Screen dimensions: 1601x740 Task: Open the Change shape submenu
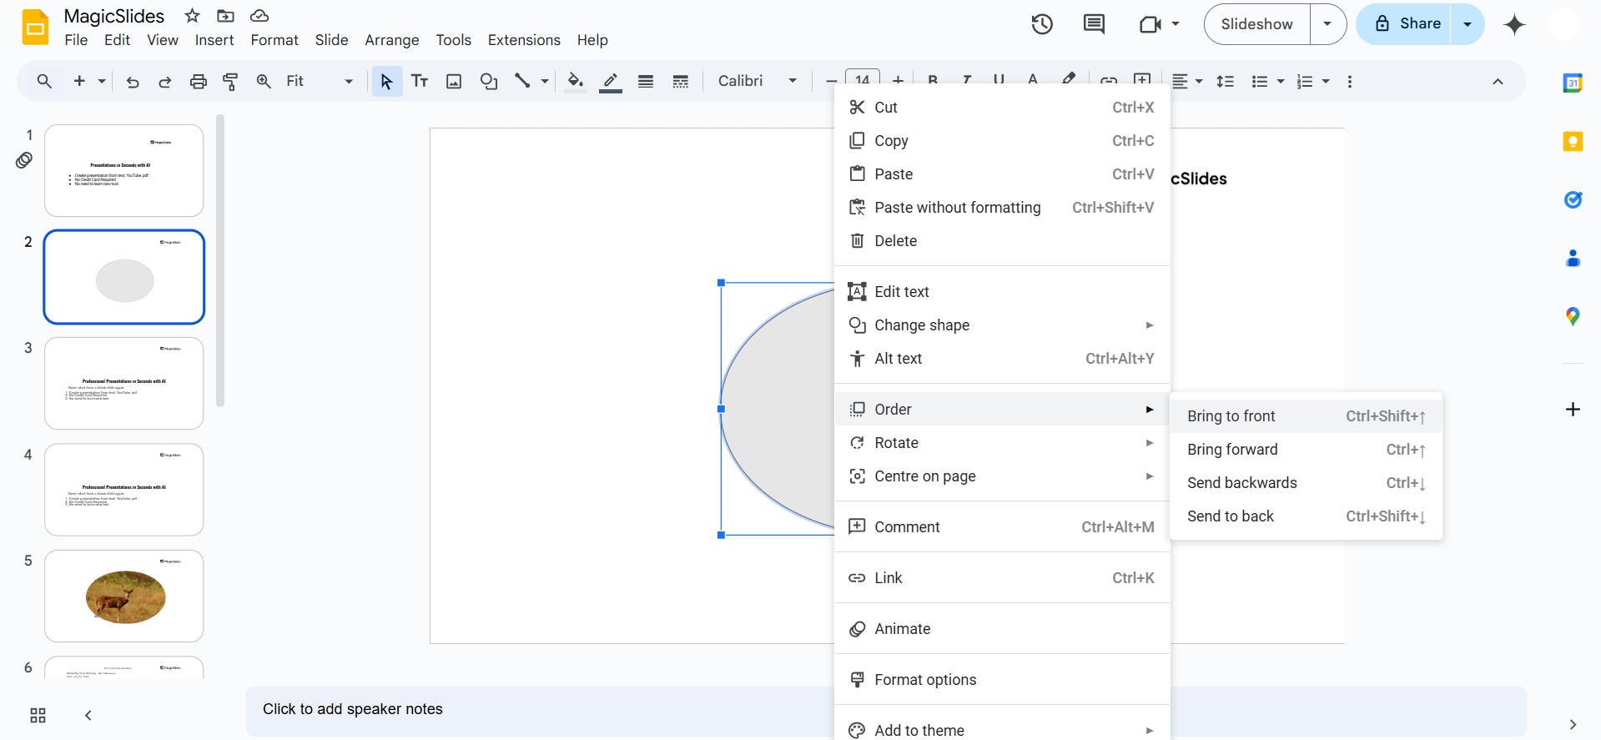(1002, 325)
